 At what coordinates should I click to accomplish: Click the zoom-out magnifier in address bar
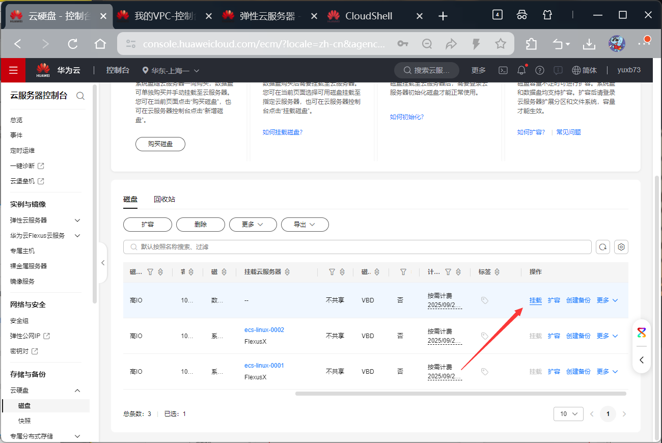pyautogui.click(x=427, y=44)
